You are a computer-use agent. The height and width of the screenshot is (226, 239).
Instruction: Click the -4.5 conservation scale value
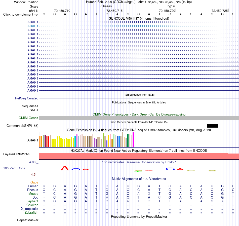(x=33, y=175)
